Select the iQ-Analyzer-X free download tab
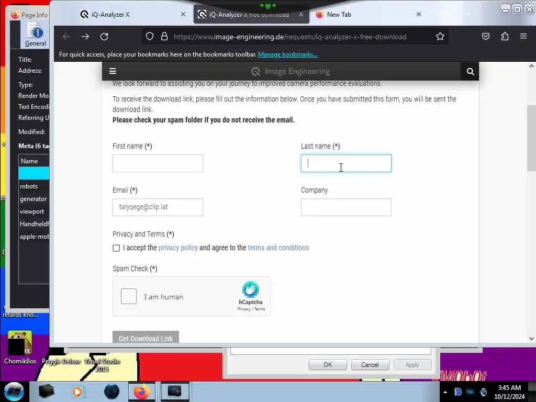The image size is (536, 402). coord(251,14)
